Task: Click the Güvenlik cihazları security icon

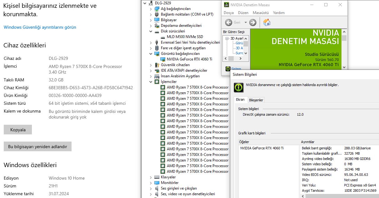Action: tap(157, 65)
